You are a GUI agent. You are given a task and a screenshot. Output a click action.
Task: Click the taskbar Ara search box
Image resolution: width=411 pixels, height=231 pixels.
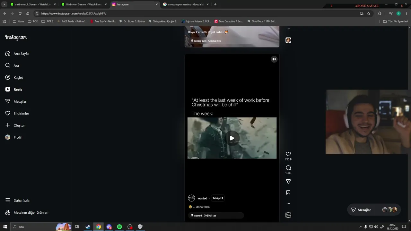41,227
